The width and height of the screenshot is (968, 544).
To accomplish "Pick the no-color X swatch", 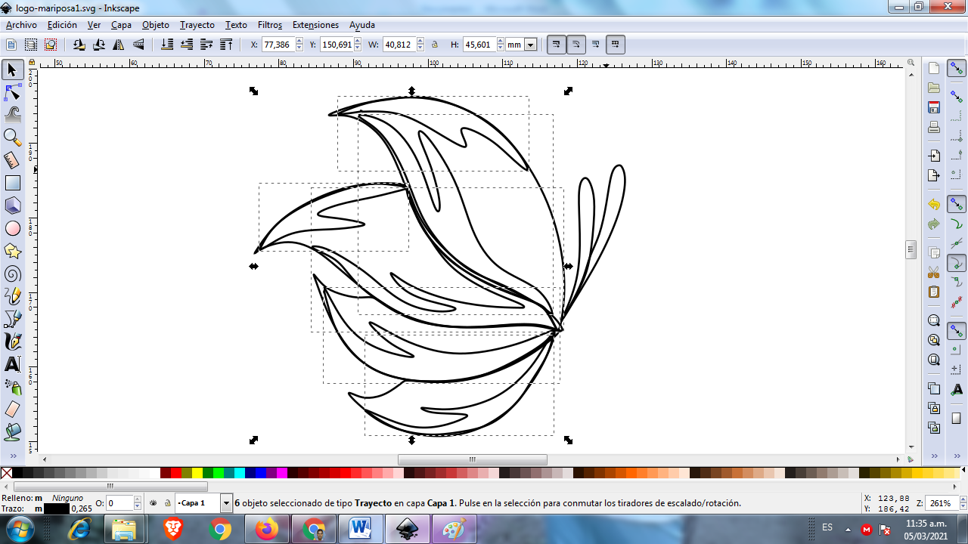I will (7, 473).
